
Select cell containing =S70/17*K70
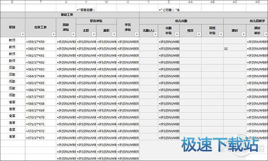[41, 116]
